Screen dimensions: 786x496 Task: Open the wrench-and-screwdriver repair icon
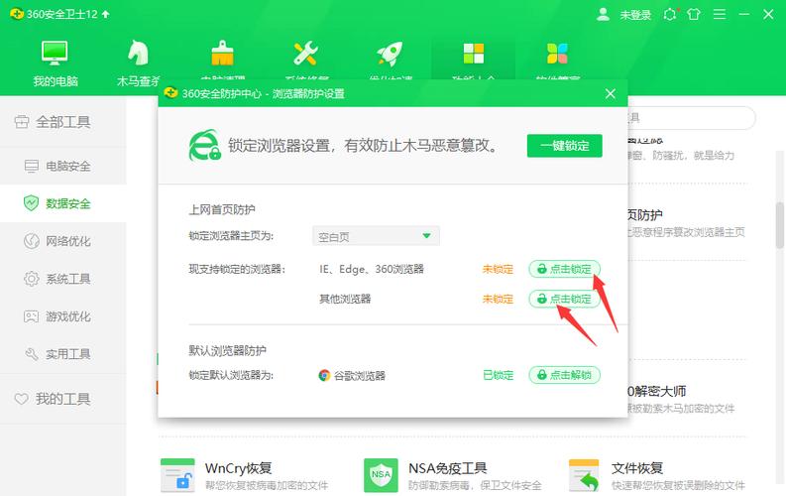pyautogui.click(x=305, y=54)
